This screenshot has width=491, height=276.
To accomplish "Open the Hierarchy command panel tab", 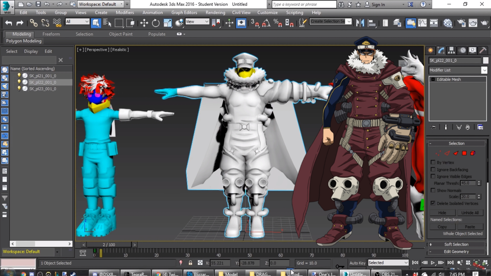I will (x=452, y=50).
